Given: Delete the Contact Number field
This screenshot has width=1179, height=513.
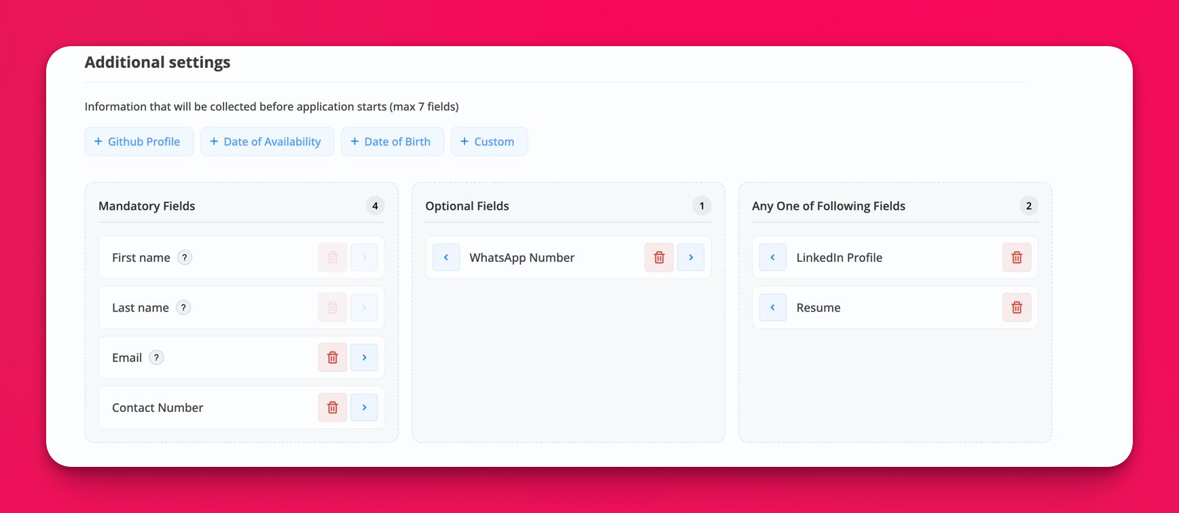Looking at the screenshot, I should tap(332, 408).
